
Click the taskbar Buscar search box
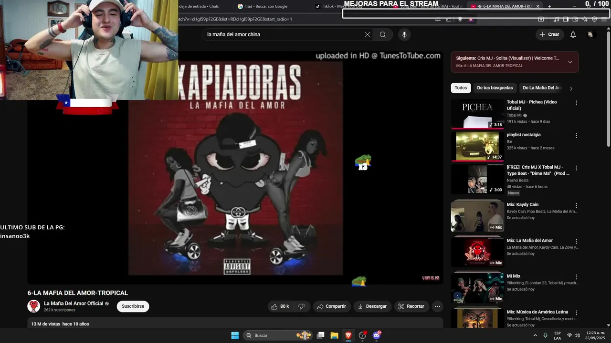coord(278,335)
